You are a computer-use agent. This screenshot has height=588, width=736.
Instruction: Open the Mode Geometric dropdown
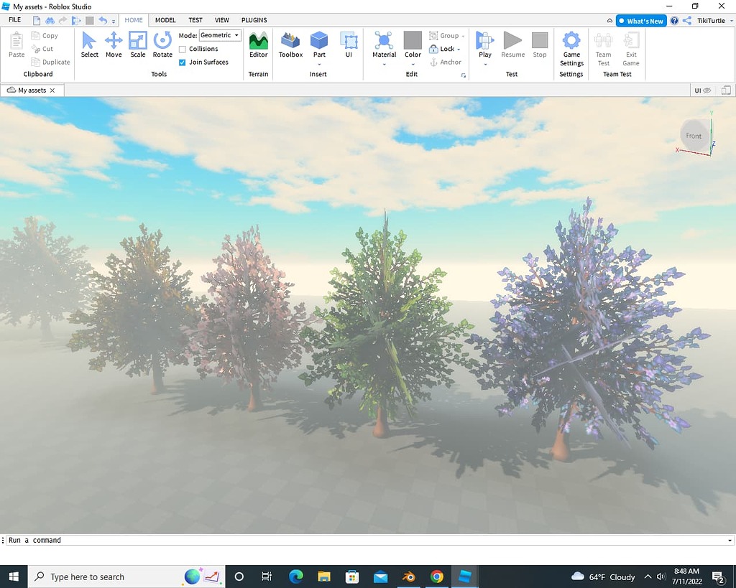click(219, 34)
